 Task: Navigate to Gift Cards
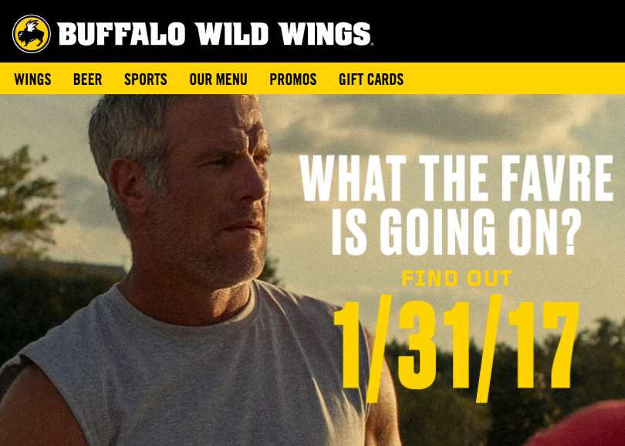click(x=371, y=79)
